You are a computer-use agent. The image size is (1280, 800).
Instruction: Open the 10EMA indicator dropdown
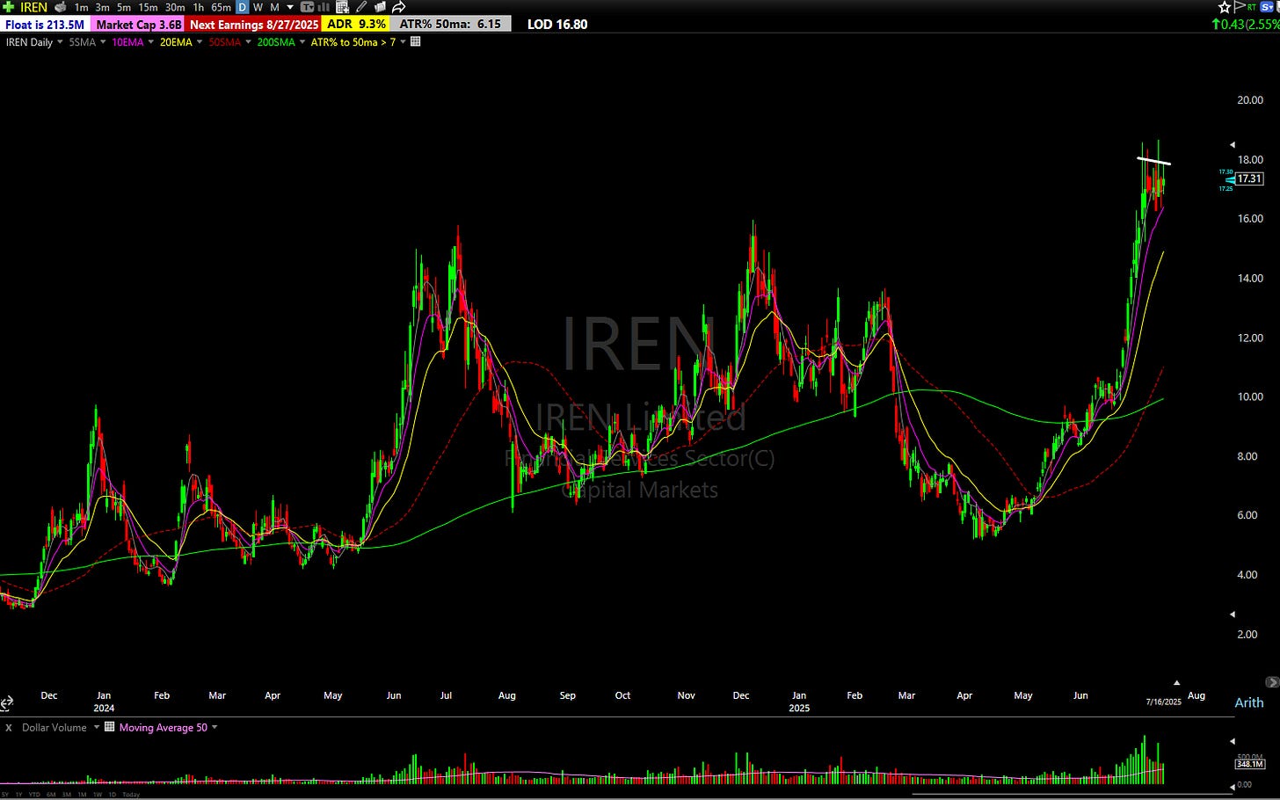coord(151,41)
